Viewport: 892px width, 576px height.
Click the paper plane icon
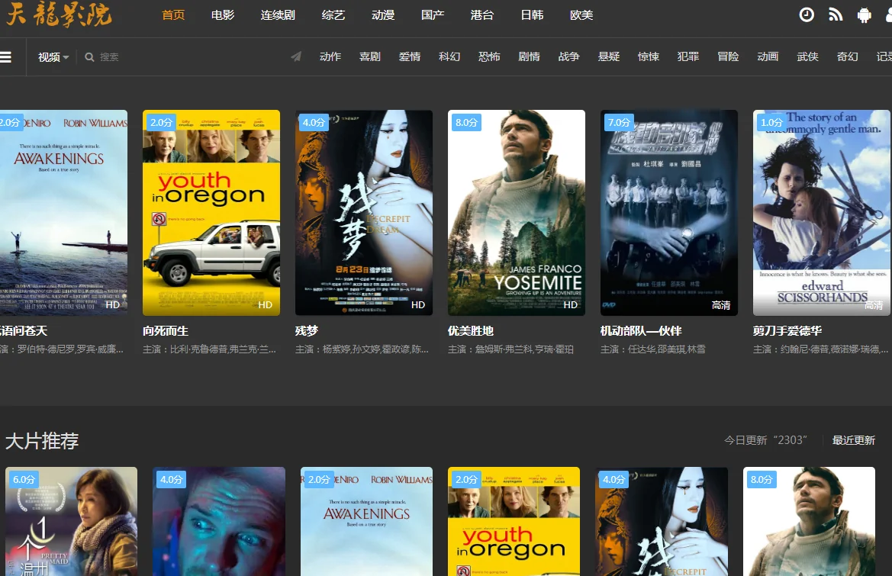[x=296, y=56]
